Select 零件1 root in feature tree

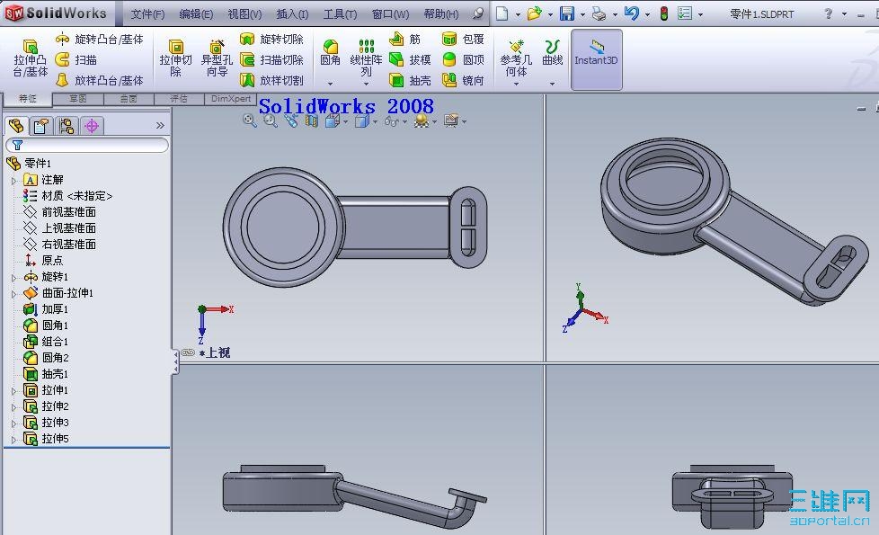point(29,163)
